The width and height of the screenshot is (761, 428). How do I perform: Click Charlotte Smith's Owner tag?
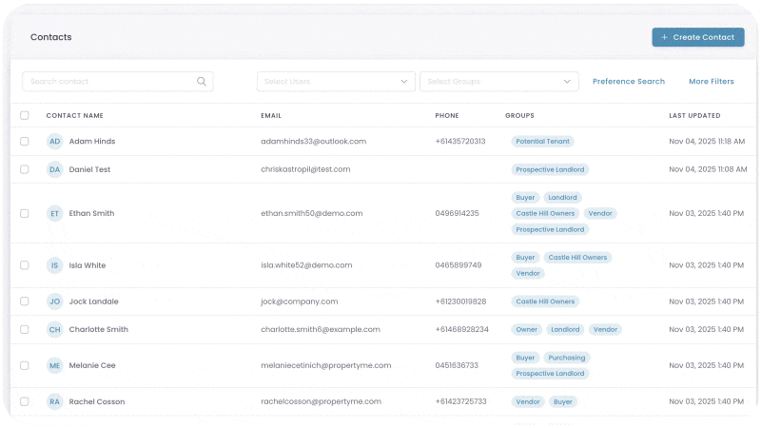[x=527, y=329]
